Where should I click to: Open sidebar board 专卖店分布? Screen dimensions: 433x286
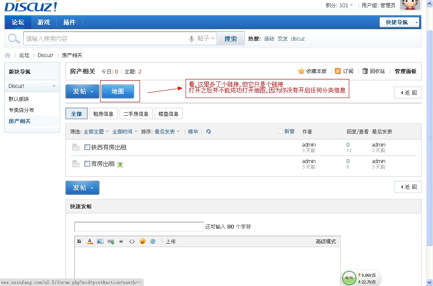click(x=21, y=110)
